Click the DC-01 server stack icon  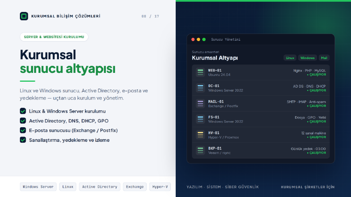point(201,88)
